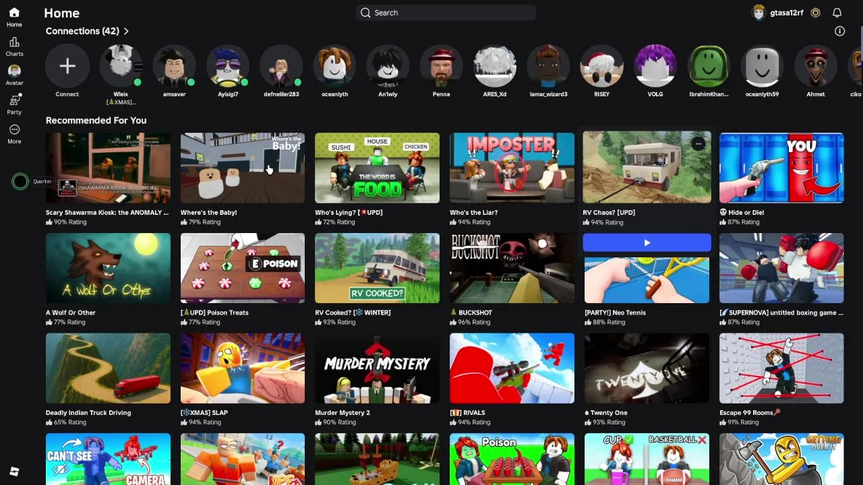Open RIVALS game thumbnail

point(512,368)
